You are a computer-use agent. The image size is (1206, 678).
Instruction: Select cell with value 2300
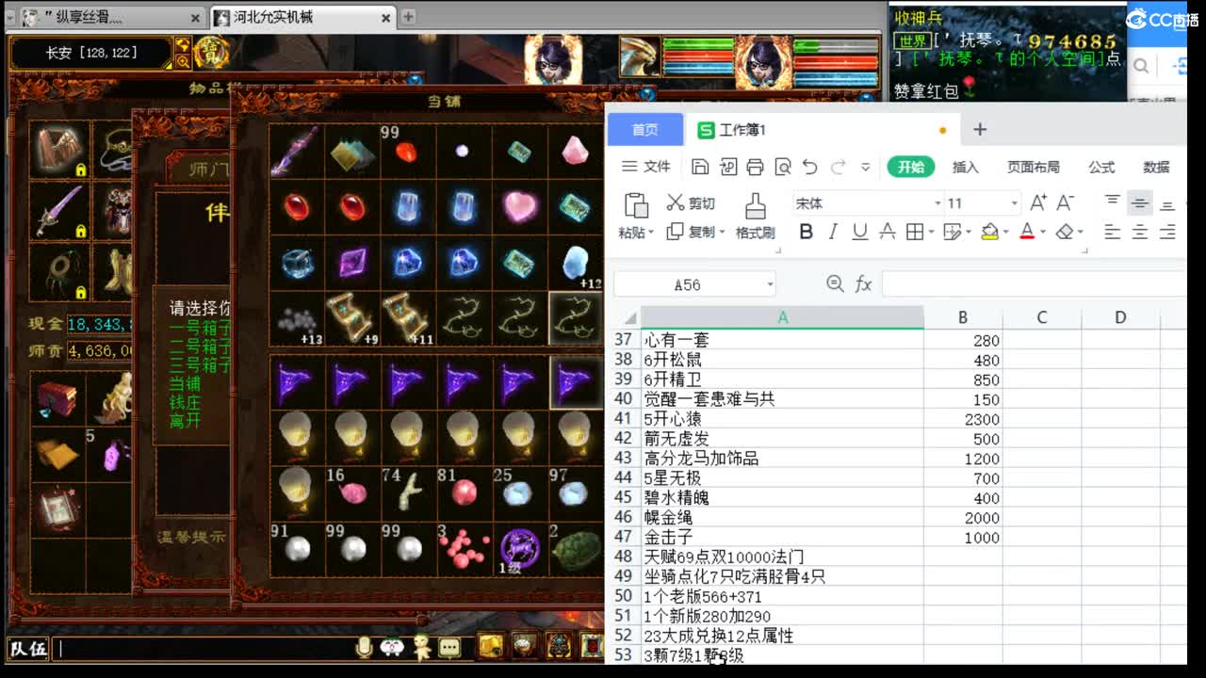(x=963, y=419)
